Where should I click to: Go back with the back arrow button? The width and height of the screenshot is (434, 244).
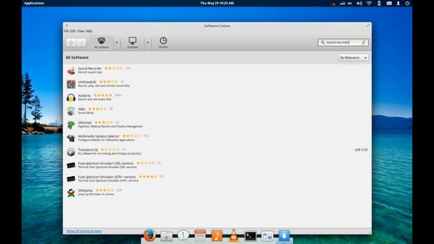click(71, 43)
